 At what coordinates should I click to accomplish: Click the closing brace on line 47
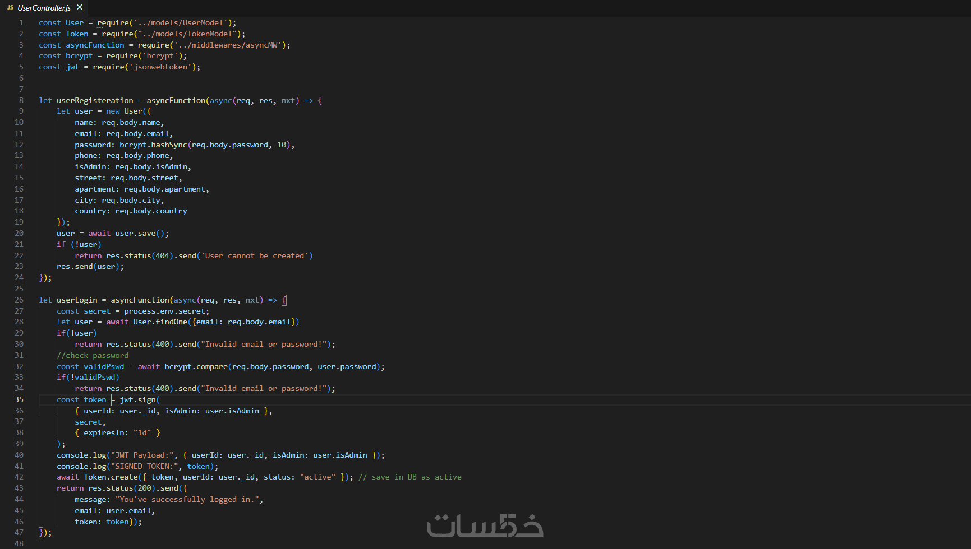click(x=41, y=533)
